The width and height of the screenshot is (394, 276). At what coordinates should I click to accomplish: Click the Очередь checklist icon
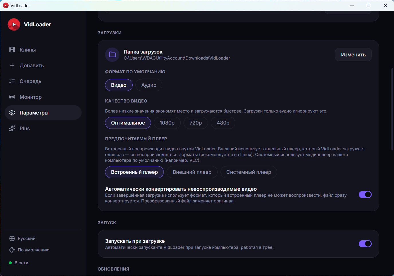pyautogui.click(x=12, y=81)
